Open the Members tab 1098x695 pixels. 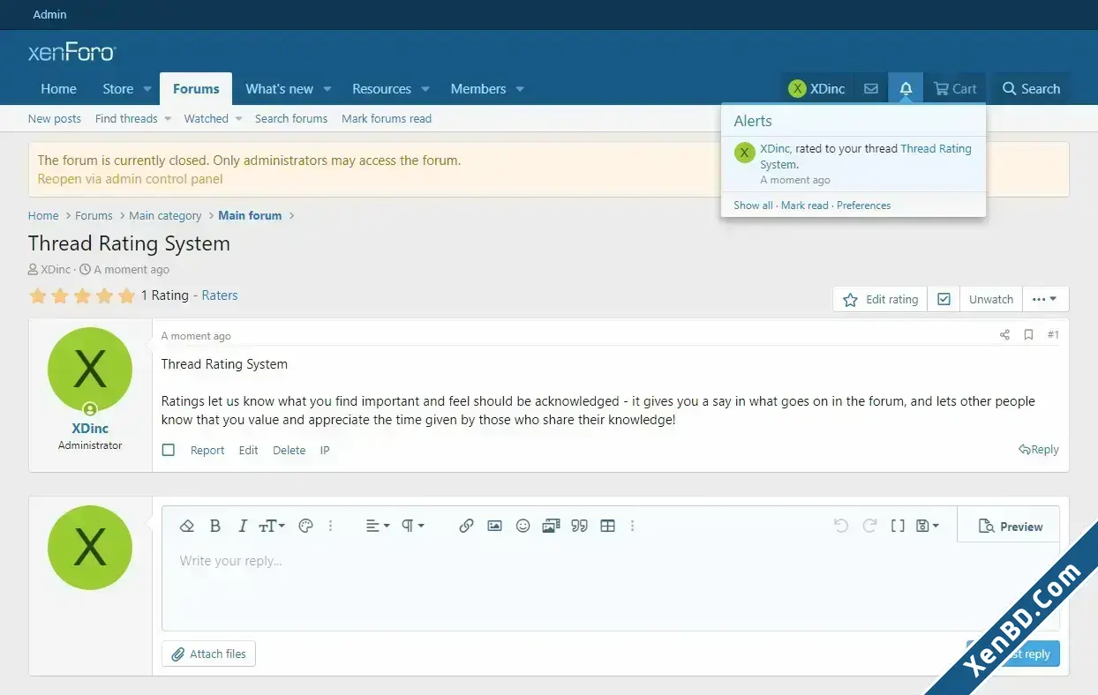click(478, 89)
